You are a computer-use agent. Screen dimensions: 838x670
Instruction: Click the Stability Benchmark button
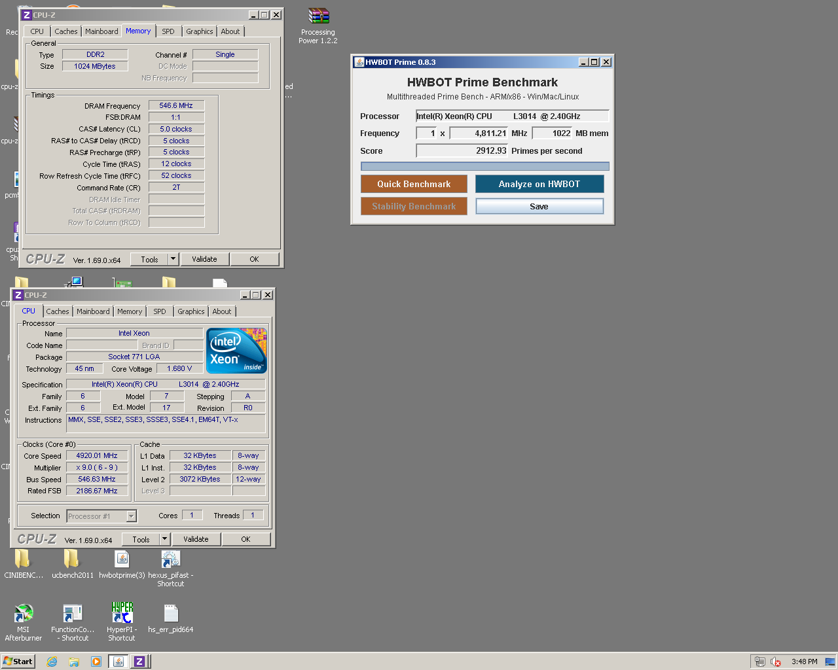[x=414, y=206]
